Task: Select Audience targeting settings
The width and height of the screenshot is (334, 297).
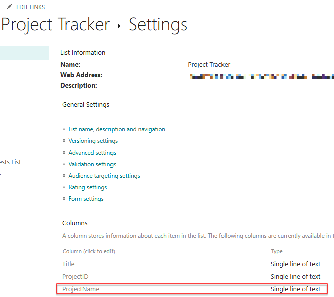Action: click(x=104, y=176)
